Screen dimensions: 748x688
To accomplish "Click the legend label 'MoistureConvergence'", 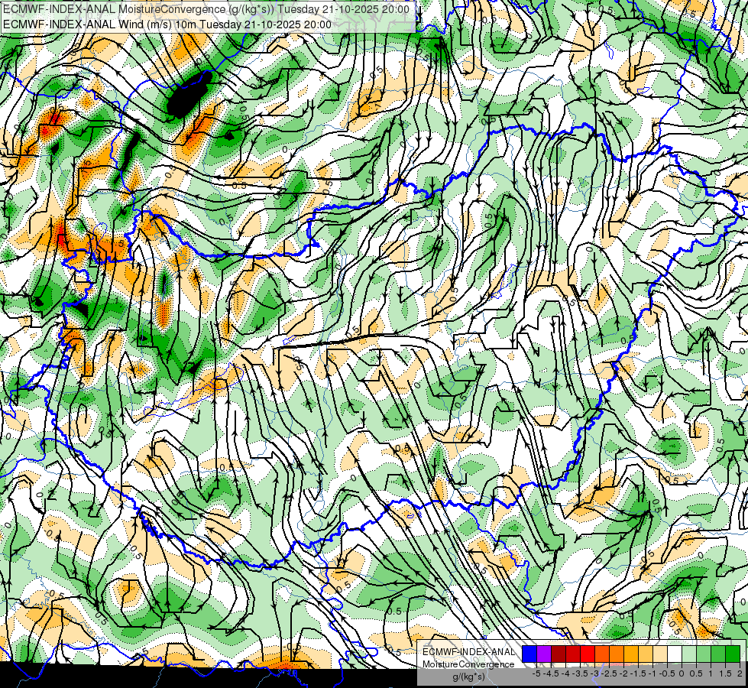I will tap(468, 664).
